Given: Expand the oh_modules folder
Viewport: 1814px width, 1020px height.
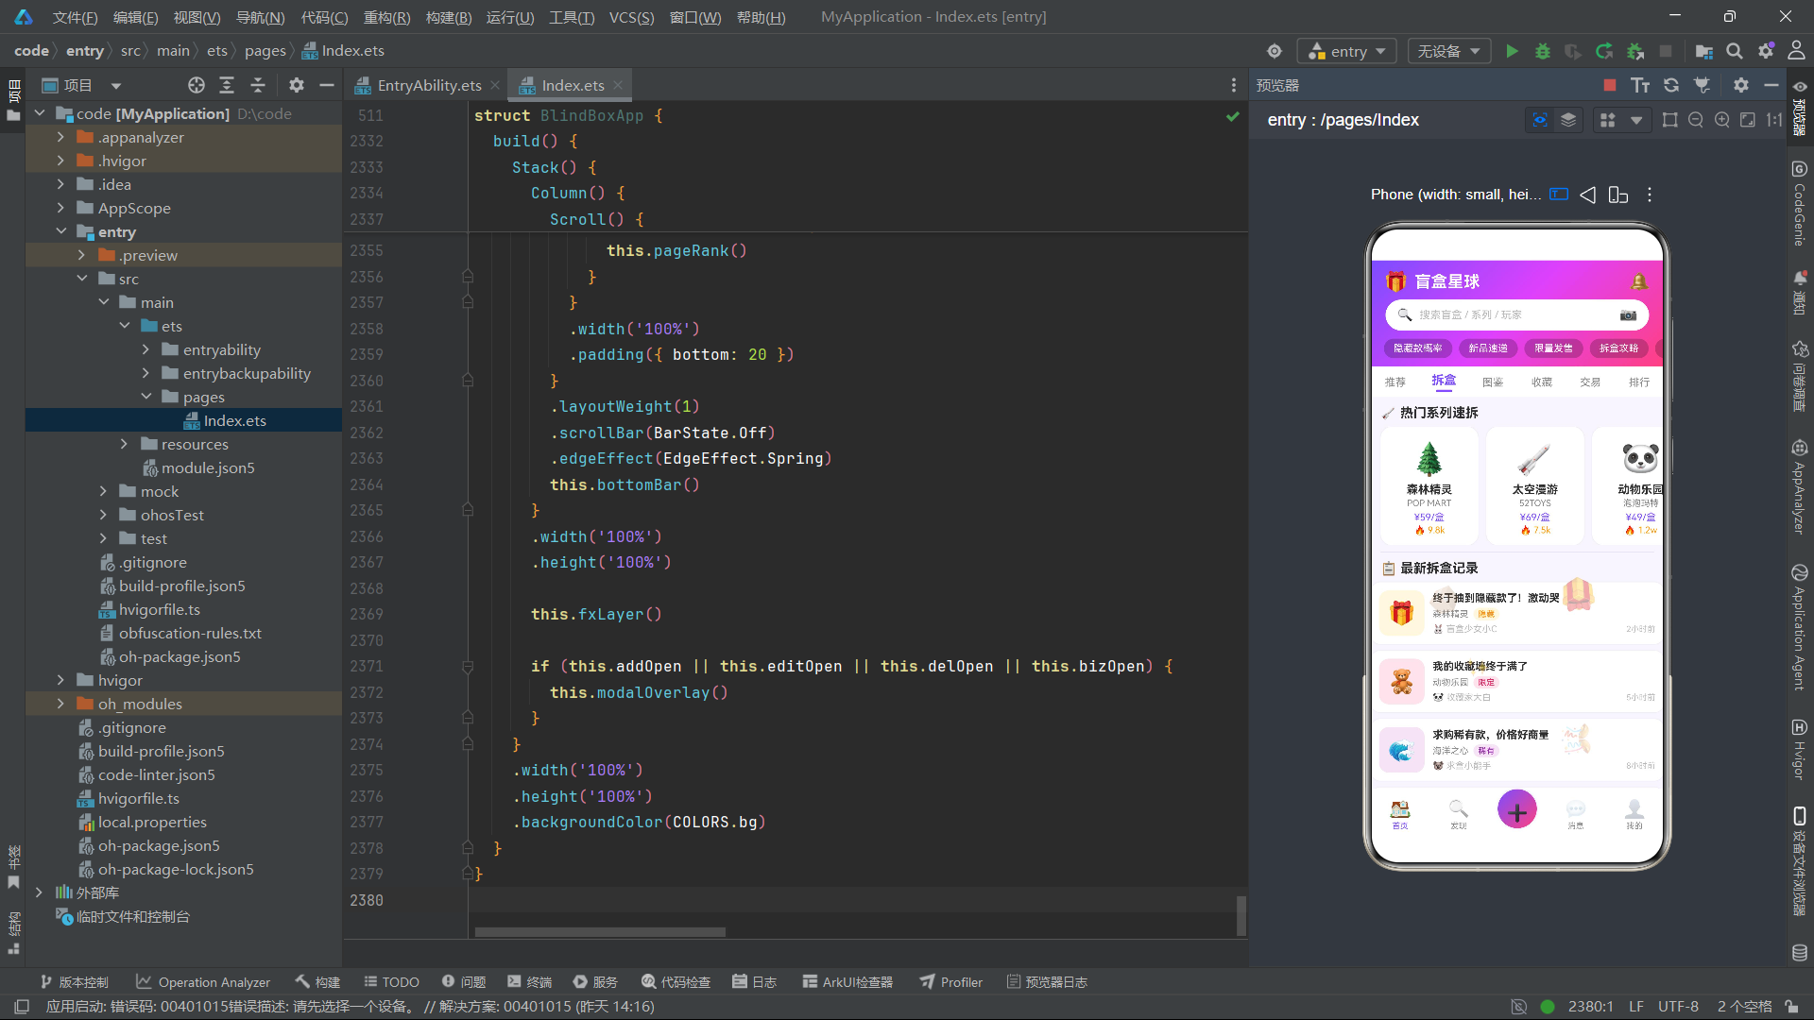Looking at the screenshot, I should [61, 704].
